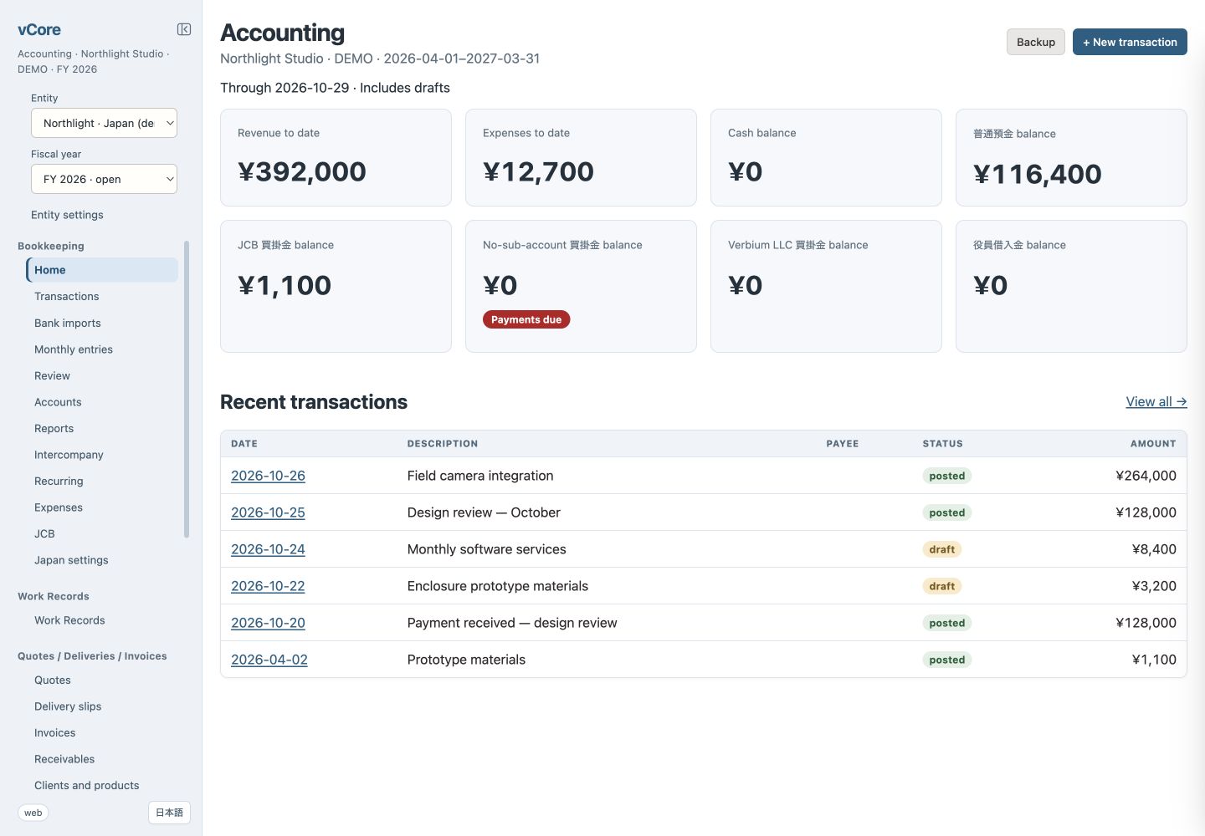Go to Transactions in the sidebar
This screenshot has height=836, width=1205.
point(66,297)
